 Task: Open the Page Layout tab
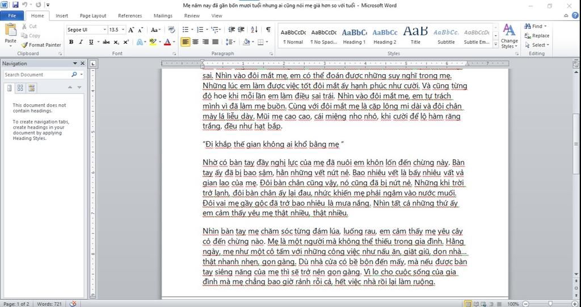(93, 16)
